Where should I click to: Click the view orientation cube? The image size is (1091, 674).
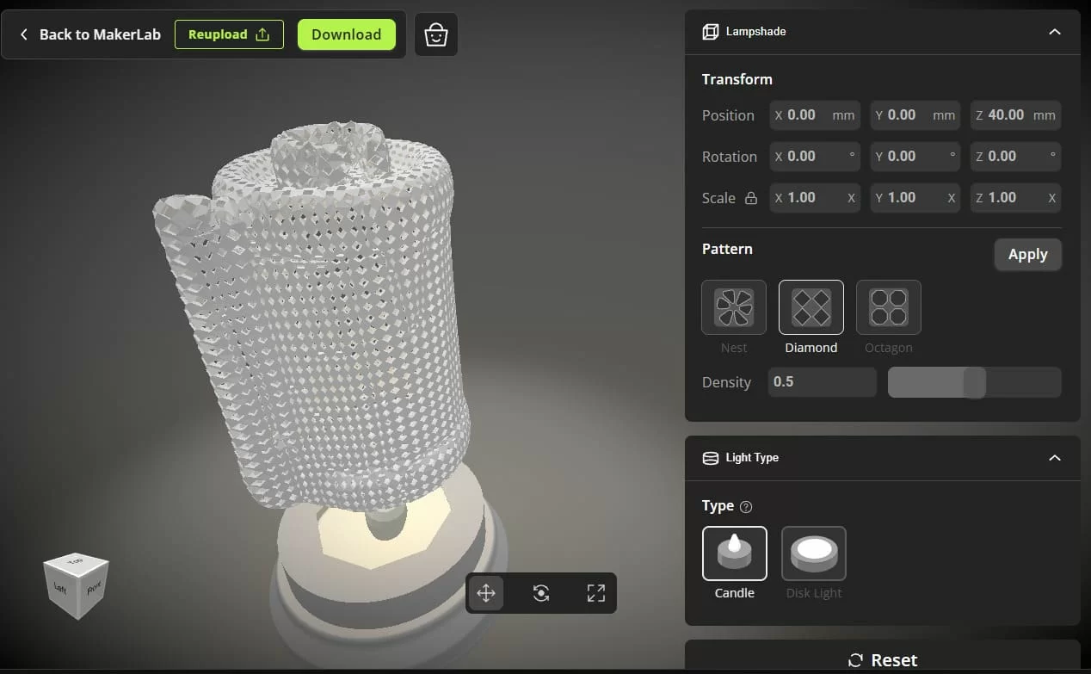pos(77,585)
